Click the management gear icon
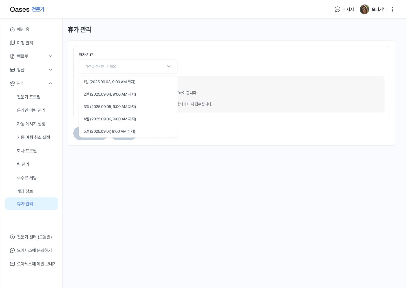Screen dimensions: 406x288 12,83
